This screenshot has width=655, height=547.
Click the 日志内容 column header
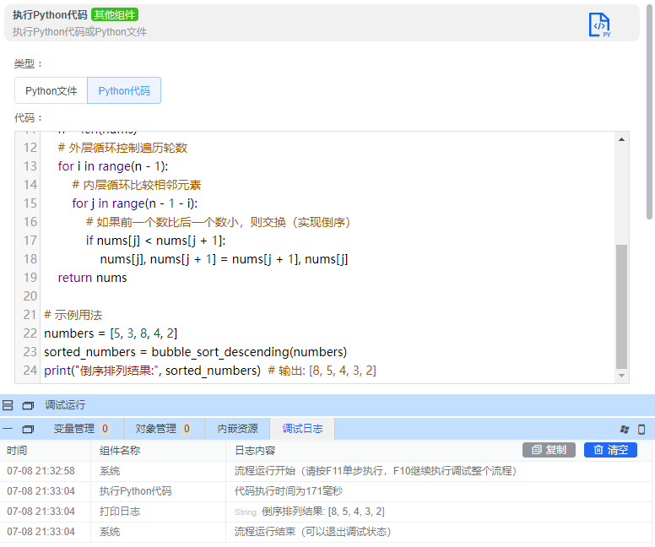[255, 451]
